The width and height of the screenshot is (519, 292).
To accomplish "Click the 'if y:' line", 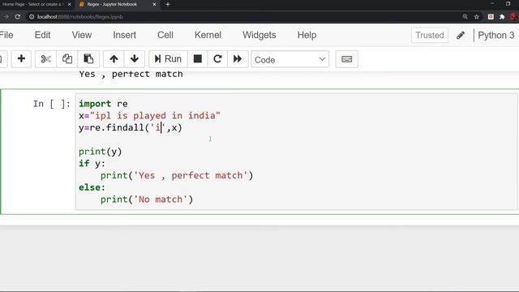I will pyautogui.click(x=92, y=164).
